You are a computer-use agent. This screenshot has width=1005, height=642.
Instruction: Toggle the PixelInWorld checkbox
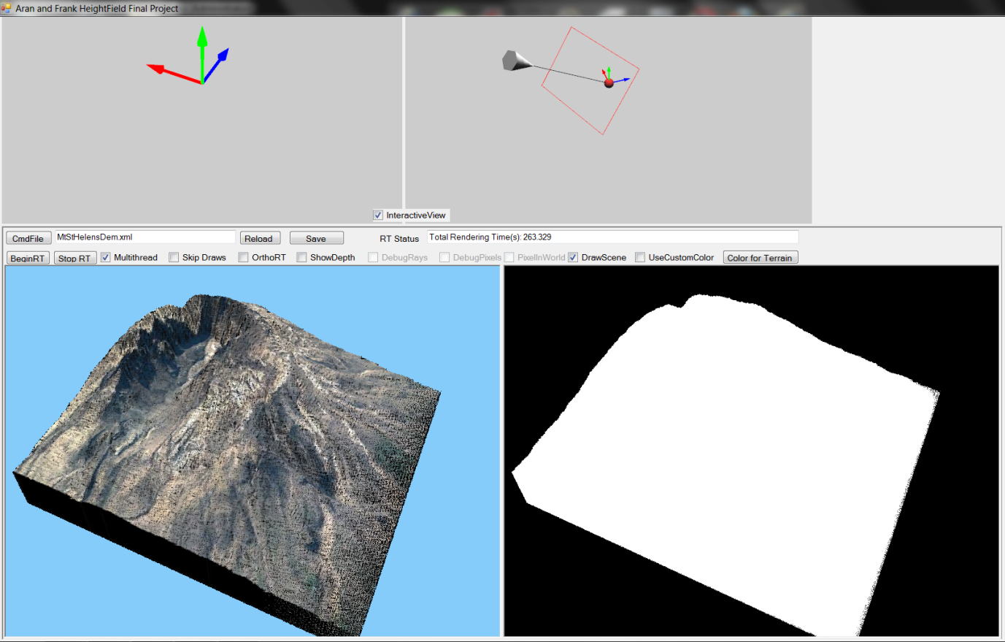point(509,257)
